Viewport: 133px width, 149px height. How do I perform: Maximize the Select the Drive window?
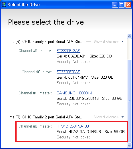pyautogui.click(x=122, y=5)
